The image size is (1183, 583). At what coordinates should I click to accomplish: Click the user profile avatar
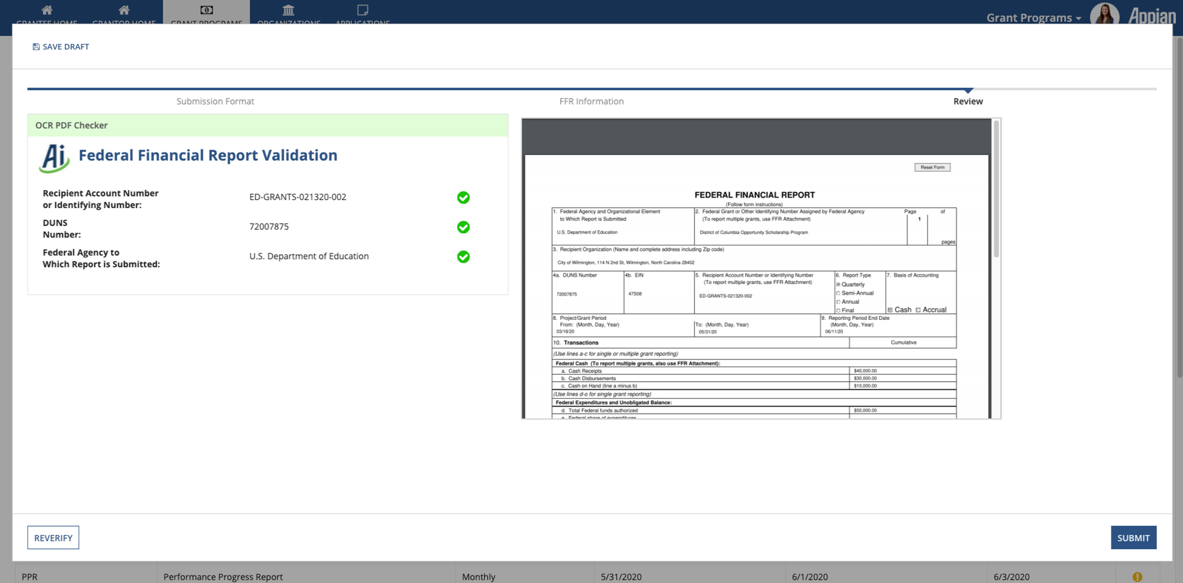(x=1104, y=14)
